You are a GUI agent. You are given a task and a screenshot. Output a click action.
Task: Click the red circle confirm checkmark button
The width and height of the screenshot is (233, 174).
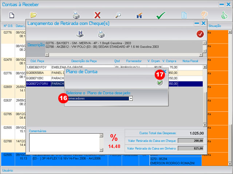click(200, 34)
